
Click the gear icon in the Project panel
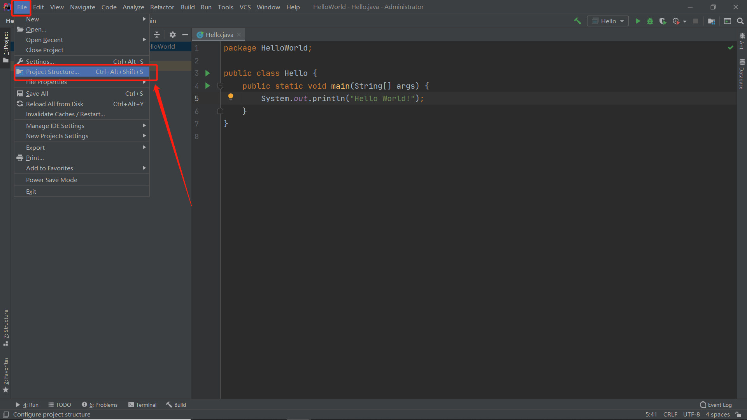click(173, 35)
